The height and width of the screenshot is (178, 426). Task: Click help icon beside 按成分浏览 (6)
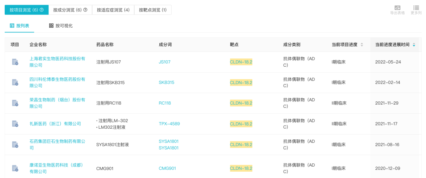pyautogui.click(x=85, y=10)
